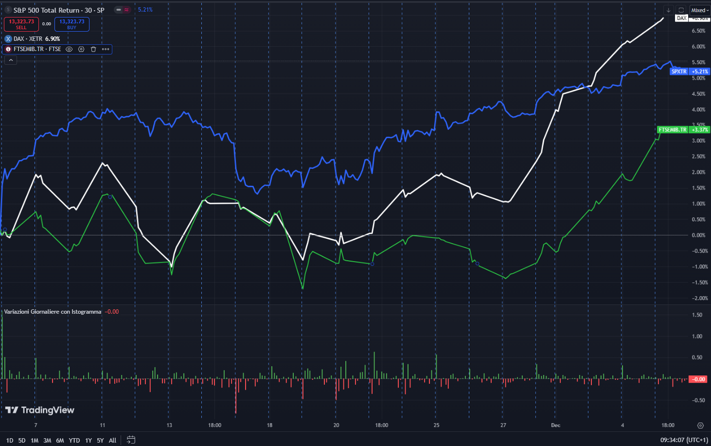Click the FTSEMIB.TR red info icon

[8, 49]
